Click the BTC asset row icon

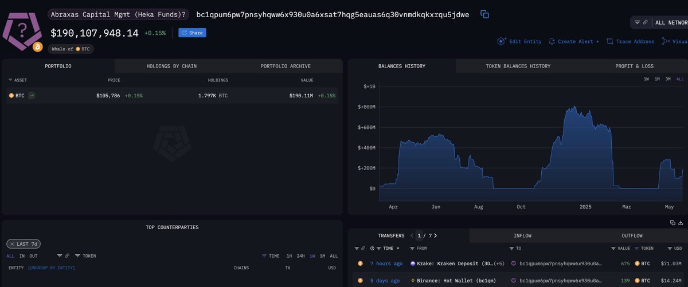coord(11,95)
